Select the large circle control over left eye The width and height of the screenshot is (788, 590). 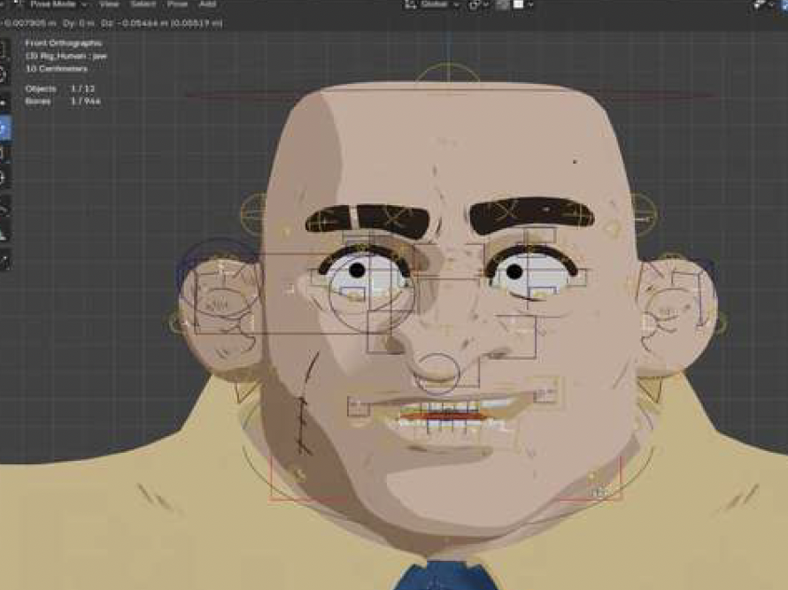click(x=371, y=289)
